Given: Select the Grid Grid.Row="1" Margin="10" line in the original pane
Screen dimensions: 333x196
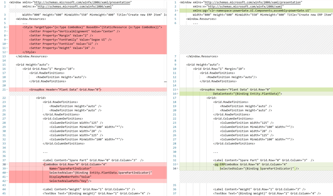Looking at the screenshot, I should tap(49, 69).
